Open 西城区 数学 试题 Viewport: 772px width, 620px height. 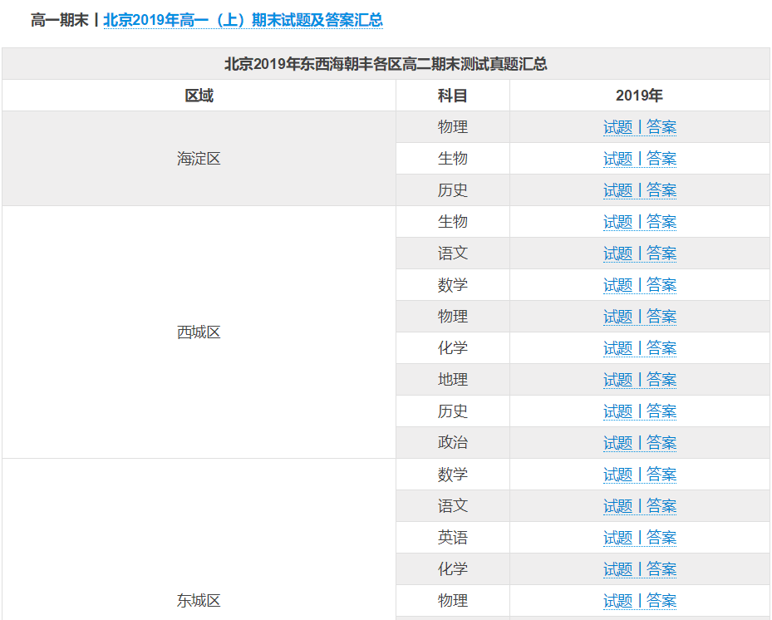[x=618, y=284]
